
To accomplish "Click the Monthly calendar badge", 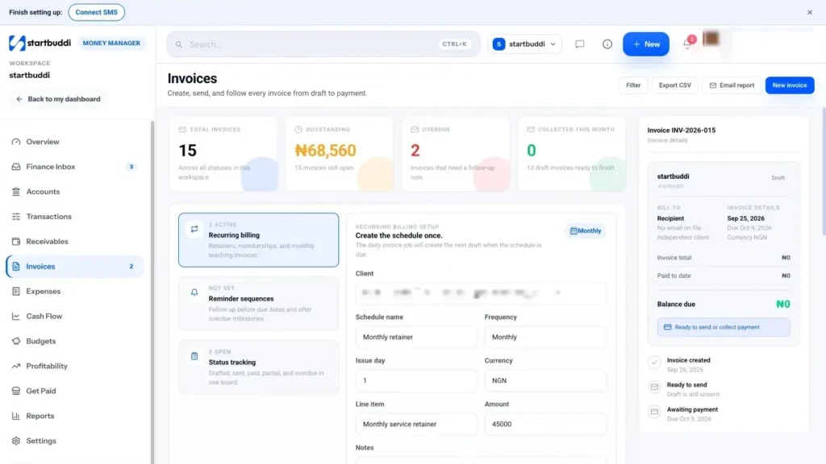I will [x=585, y=231].
